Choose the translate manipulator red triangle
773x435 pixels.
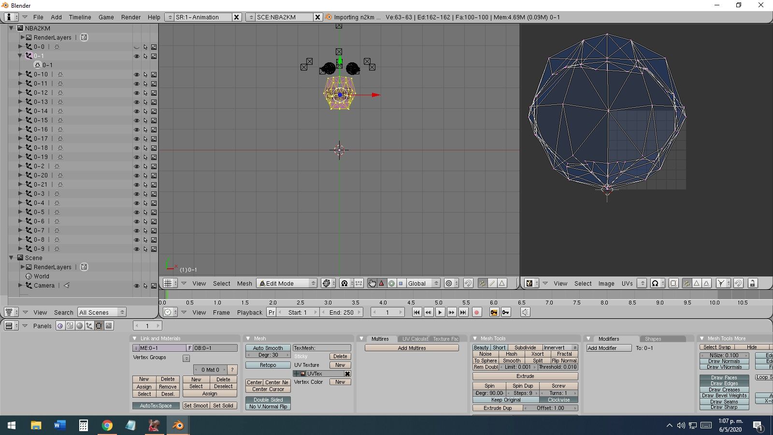tap(382, 283)
